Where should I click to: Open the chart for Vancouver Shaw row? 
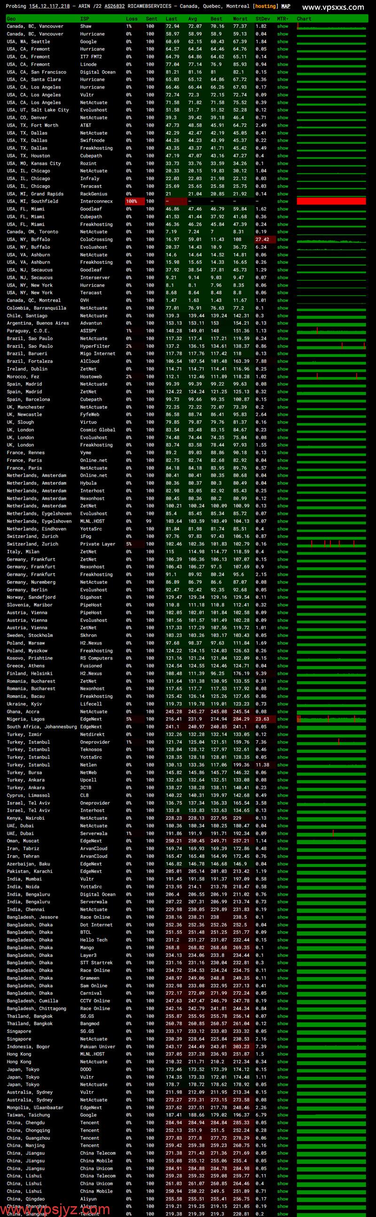pos(331,26)
